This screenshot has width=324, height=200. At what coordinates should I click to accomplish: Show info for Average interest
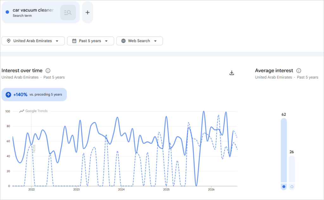(x=299, y=71)
